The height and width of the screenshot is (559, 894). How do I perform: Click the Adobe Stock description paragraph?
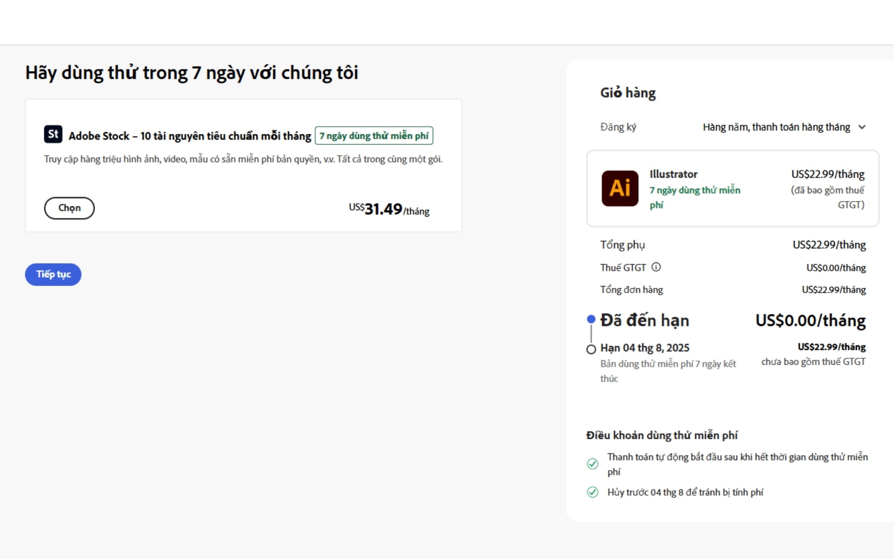point(243,159)
